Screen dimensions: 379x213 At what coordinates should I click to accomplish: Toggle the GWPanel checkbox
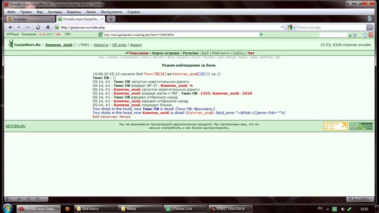click(355, 35)
